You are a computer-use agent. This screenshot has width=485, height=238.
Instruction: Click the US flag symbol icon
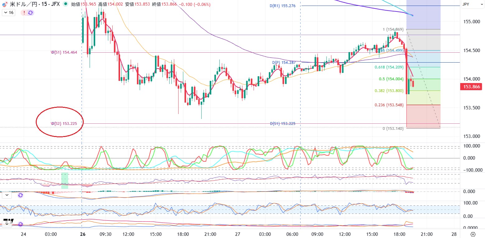tap(5, 4)
